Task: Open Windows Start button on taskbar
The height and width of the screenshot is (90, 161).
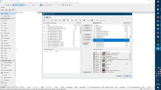Action: (158, 2)
